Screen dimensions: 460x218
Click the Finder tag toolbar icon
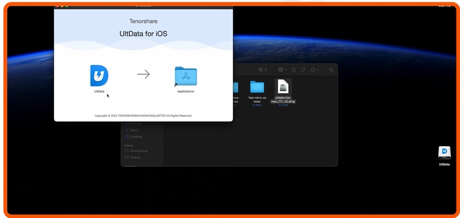303,70
